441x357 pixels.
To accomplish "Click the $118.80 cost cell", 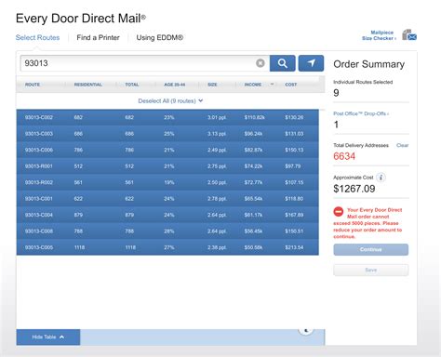I will point(294,199).
